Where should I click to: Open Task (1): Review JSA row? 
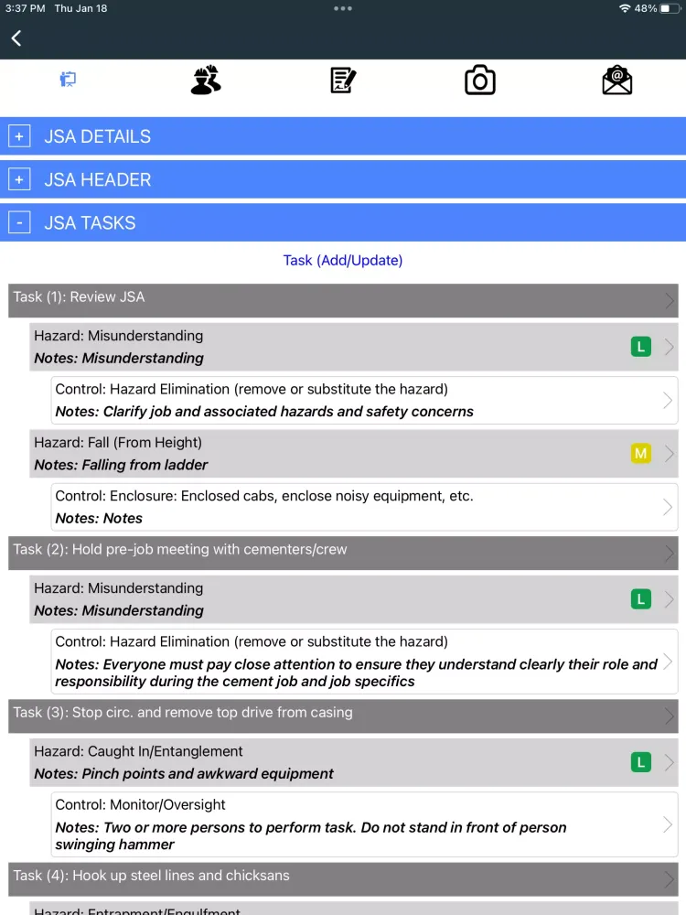coord(343,300)
